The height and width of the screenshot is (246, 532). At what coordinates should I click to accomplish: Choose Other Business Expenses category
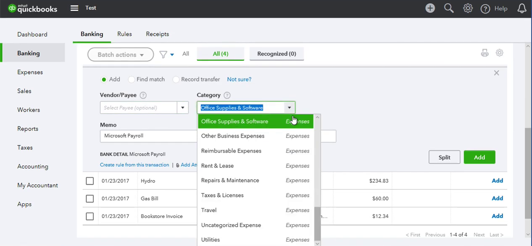(255, 136)
